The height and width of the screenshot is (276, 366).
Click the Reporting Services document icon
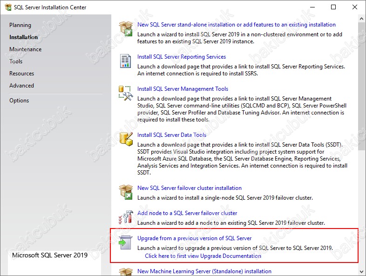coord(125,61)
